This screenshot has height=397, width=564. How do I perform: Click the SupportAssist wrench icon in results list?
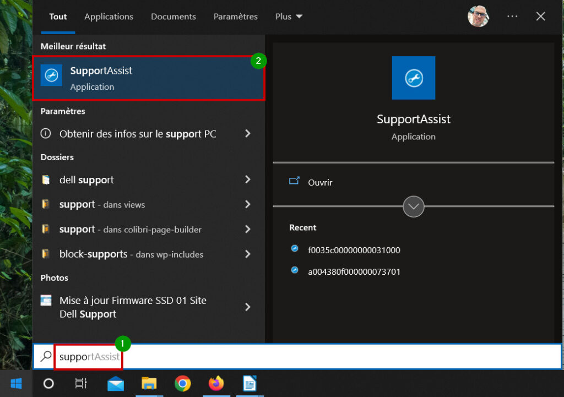(x=51, y=75)
